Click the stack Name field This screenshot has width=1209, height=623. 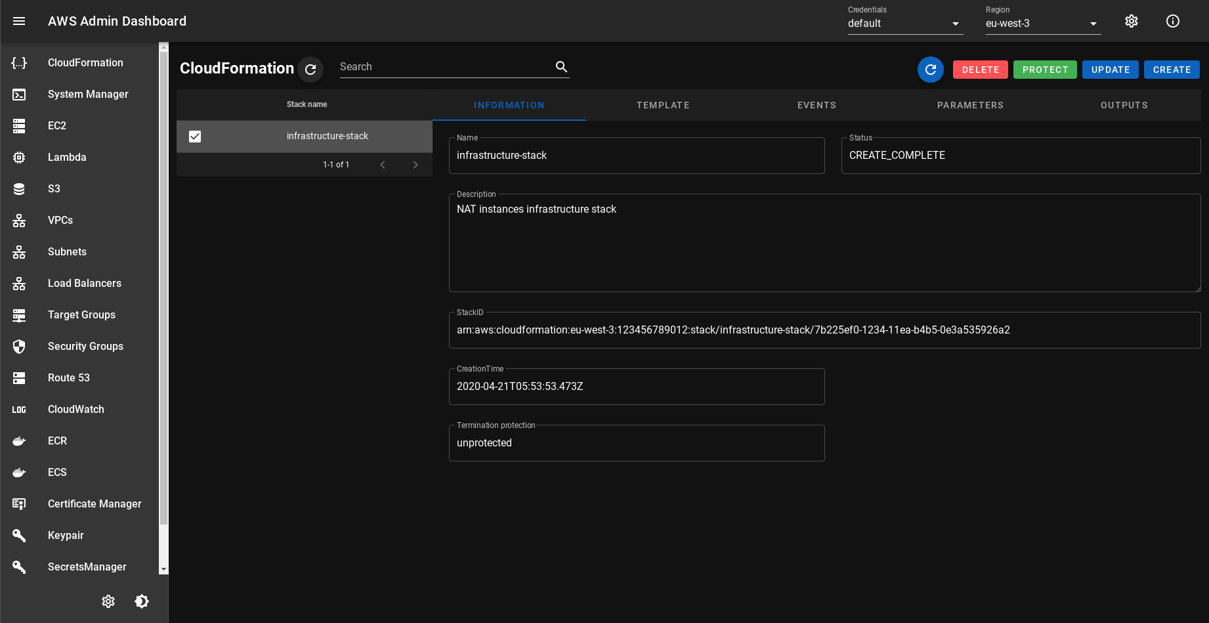click(x=637, y=156)
